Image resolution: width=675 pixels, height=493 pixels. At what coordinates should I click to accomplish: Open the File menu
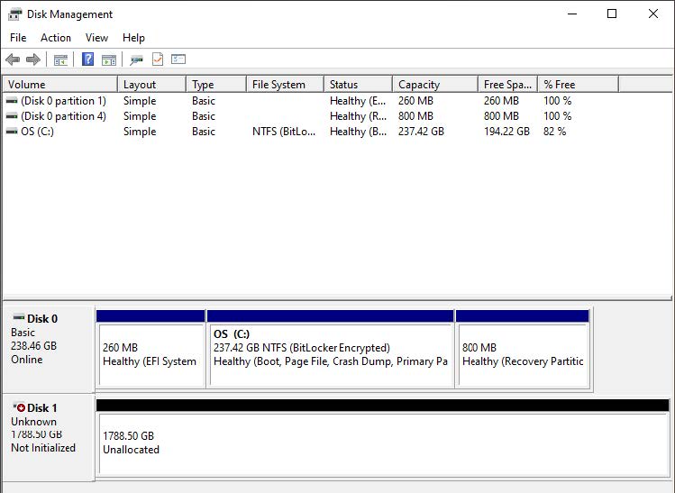(18, 38)
